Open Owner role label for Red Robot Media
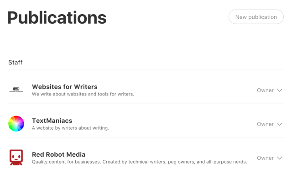The image size is (292, 174). pos(266,158)
